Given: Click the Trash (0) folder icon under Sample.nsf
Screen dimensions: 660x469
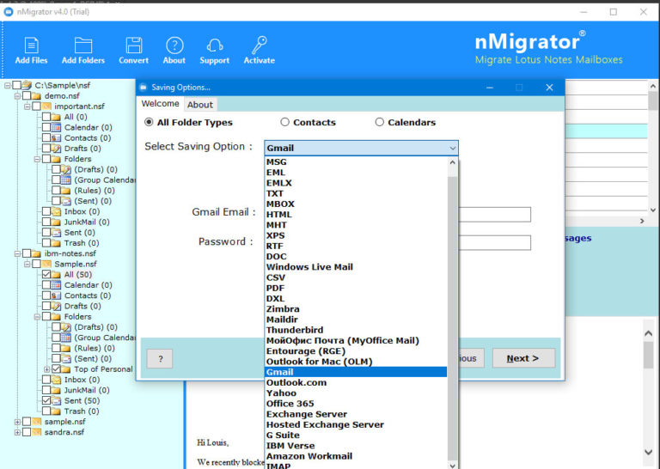Looking at the screenshot, I should tap(56, 411).
